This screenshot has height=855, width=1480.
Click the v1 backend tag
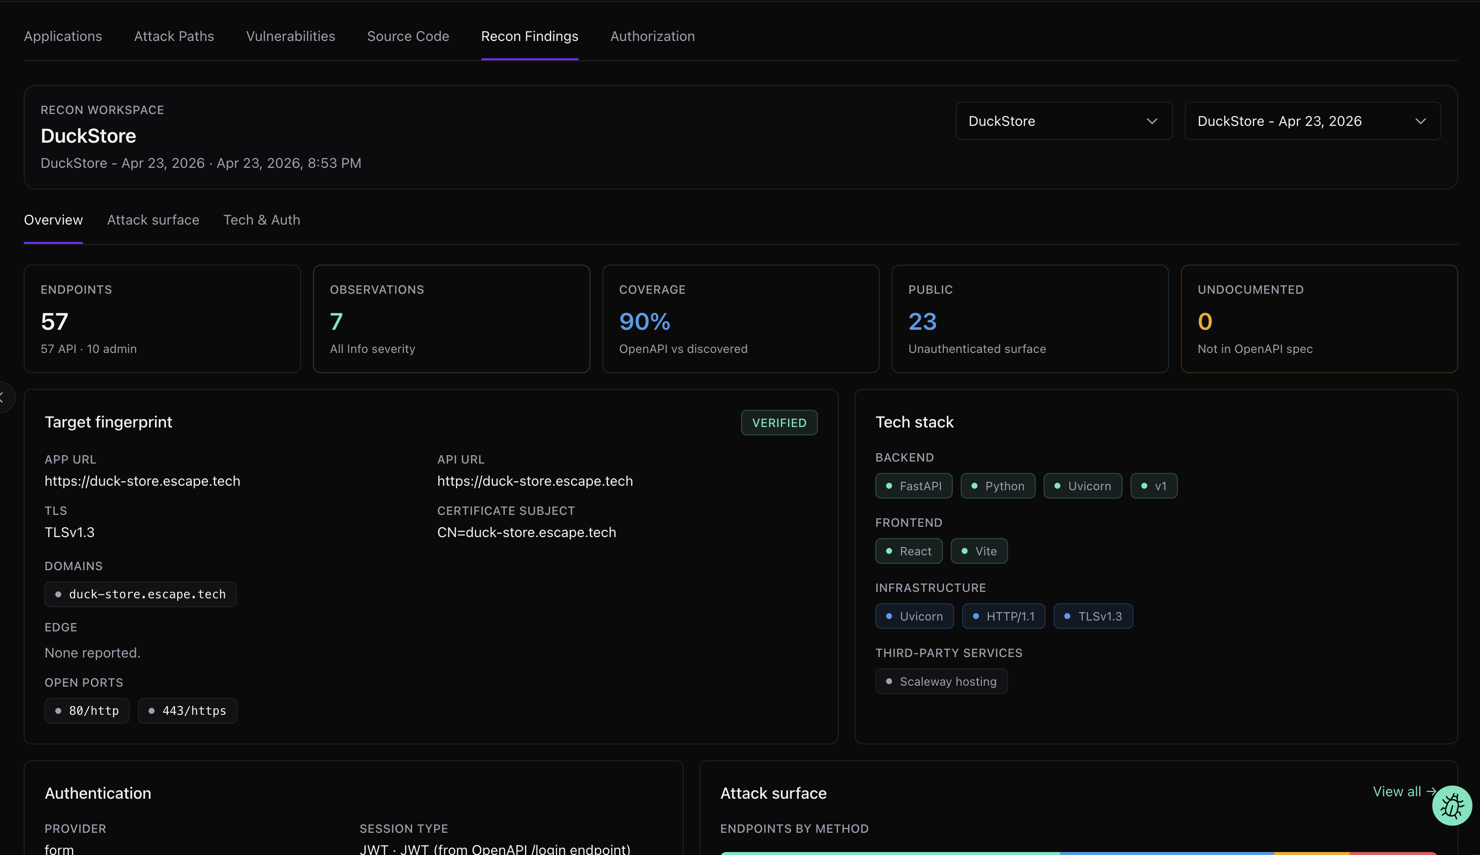(1154, 486)
